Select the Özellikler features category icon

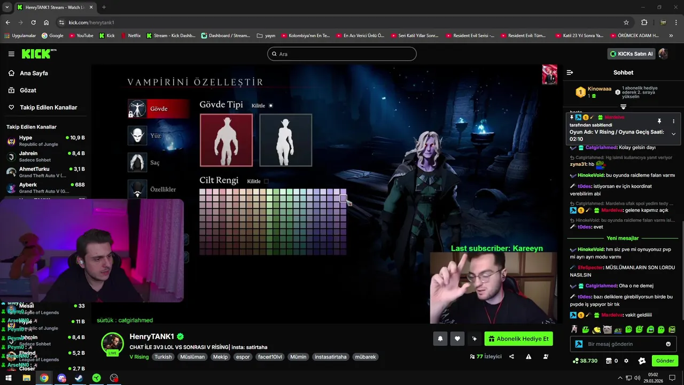[x=137, y=189]
